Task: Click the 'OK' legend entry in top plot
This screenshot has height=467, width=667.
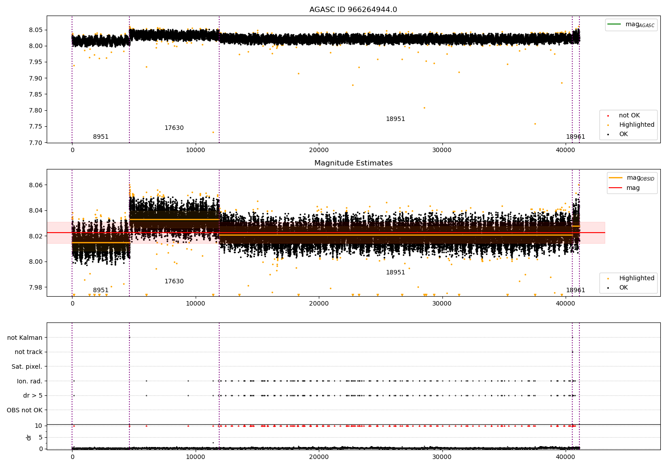Action: click(623, 134)
